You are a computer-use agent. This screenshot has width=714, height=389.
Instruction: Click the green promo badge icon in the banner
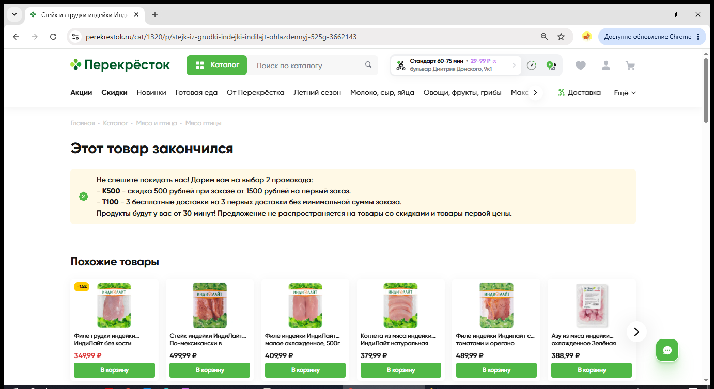click(x=83, y=197)
